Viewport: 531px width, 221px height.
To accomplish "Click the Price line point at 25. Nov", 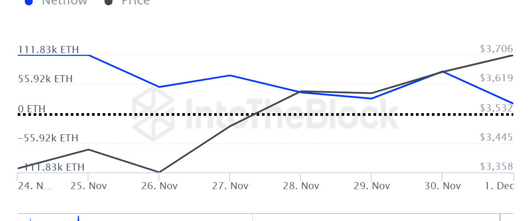I will pos(88,149).
